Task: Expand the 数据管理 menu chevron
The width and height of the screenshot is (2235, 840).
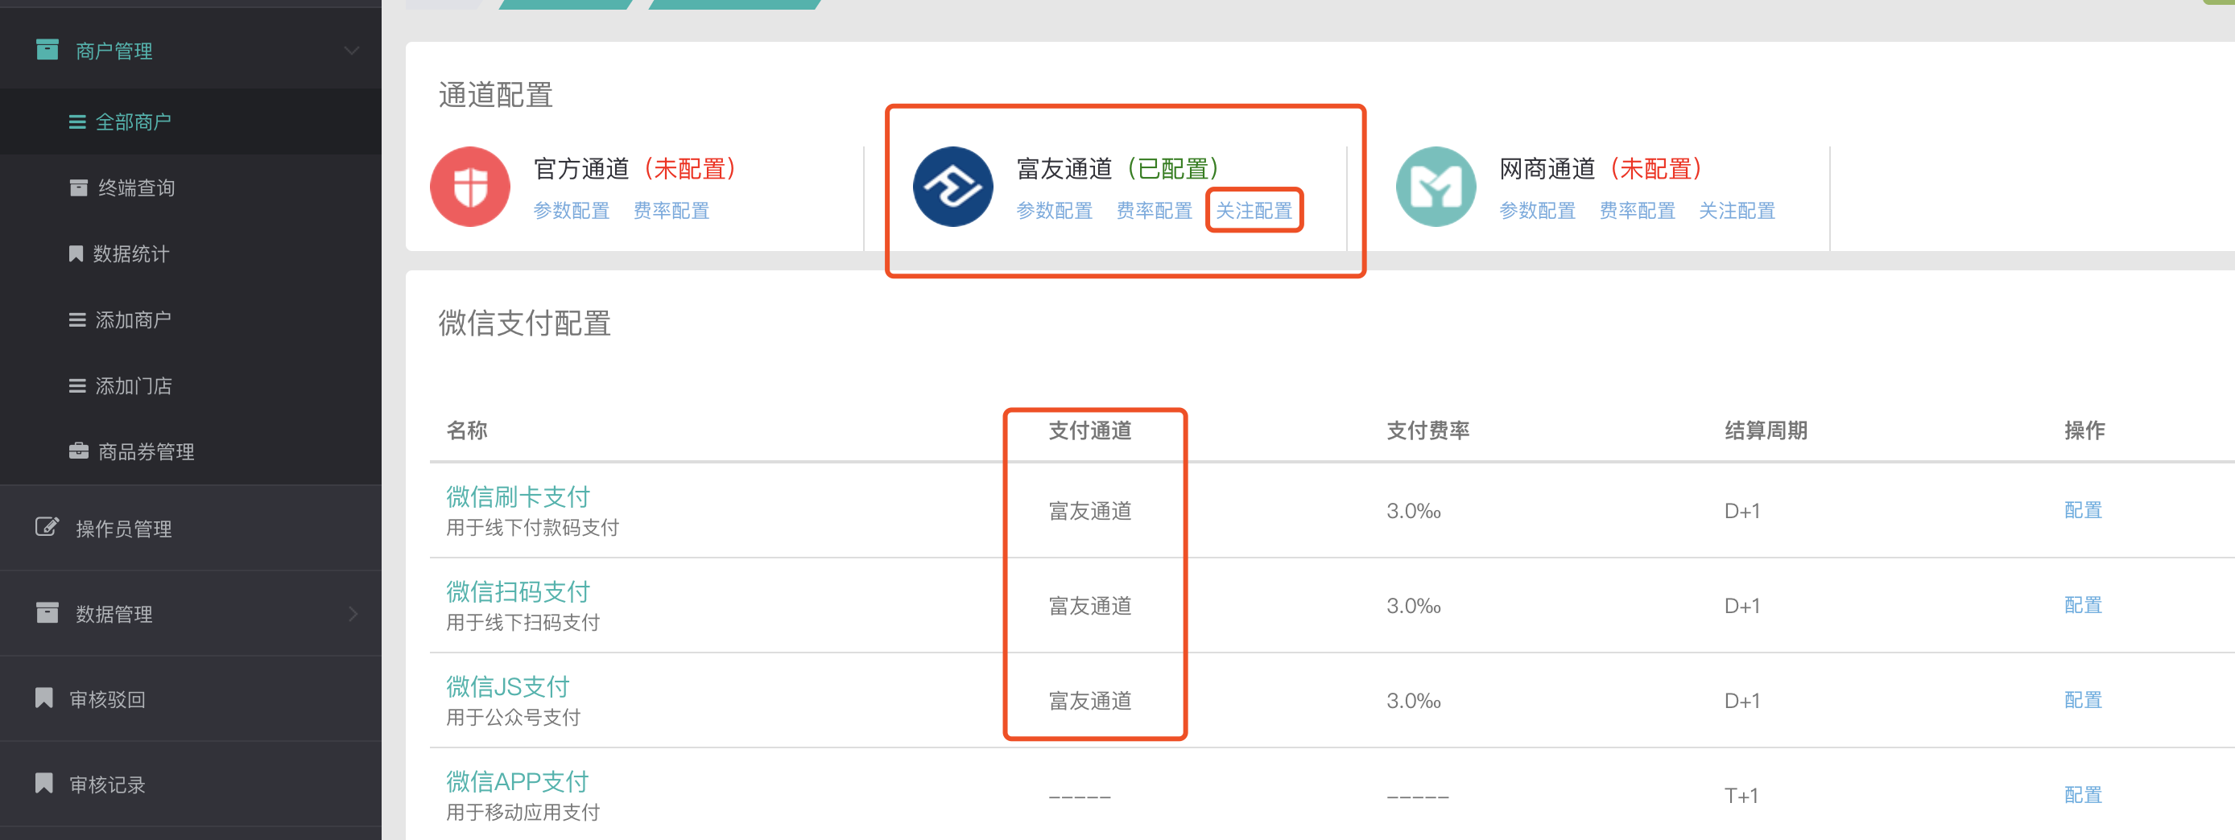Action: click(x=353, y=614)
